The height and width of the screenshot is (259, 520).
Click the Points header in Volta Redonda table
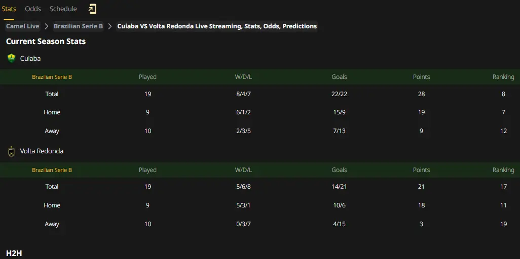(x=421, y=170)
